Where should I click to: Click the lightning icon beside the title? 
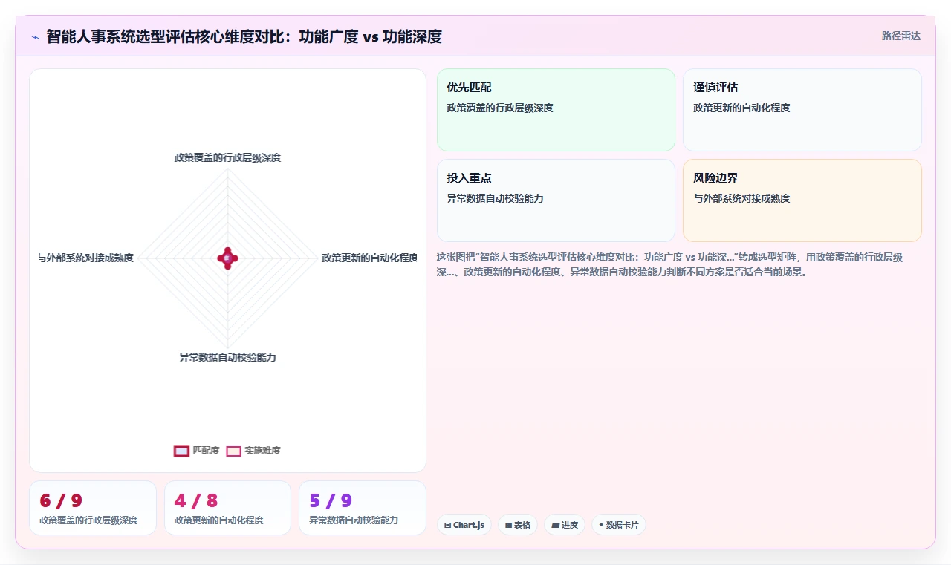(x=36, y=36)
